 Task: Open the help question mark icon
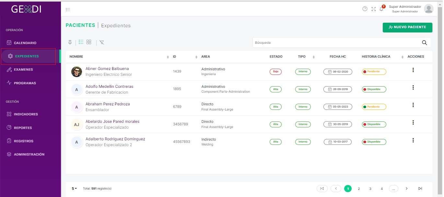coord(365,9)
